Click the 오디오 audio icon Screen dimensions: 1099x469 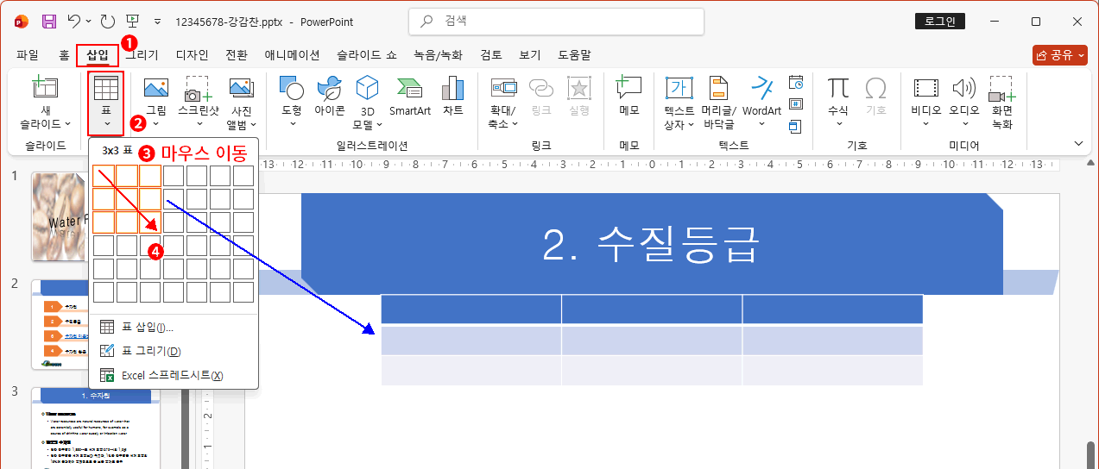pyautogui.click(x=964, y=87)
